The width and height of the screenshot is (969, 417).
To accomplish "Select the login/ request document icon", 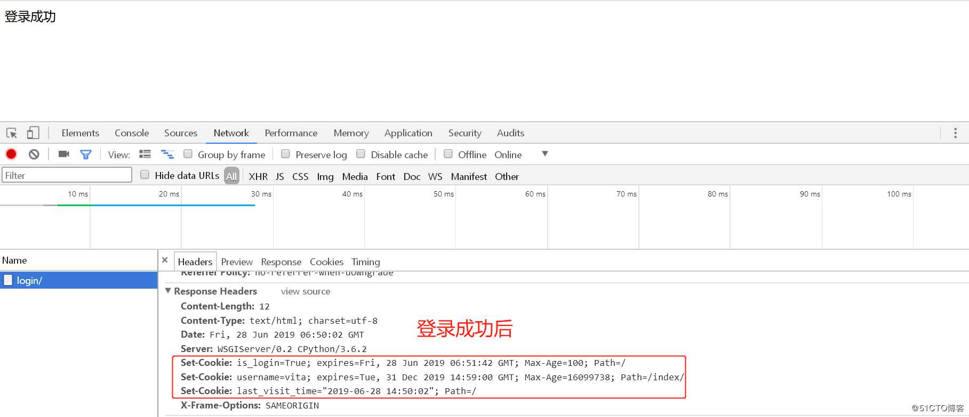I will tap(8, 280).
